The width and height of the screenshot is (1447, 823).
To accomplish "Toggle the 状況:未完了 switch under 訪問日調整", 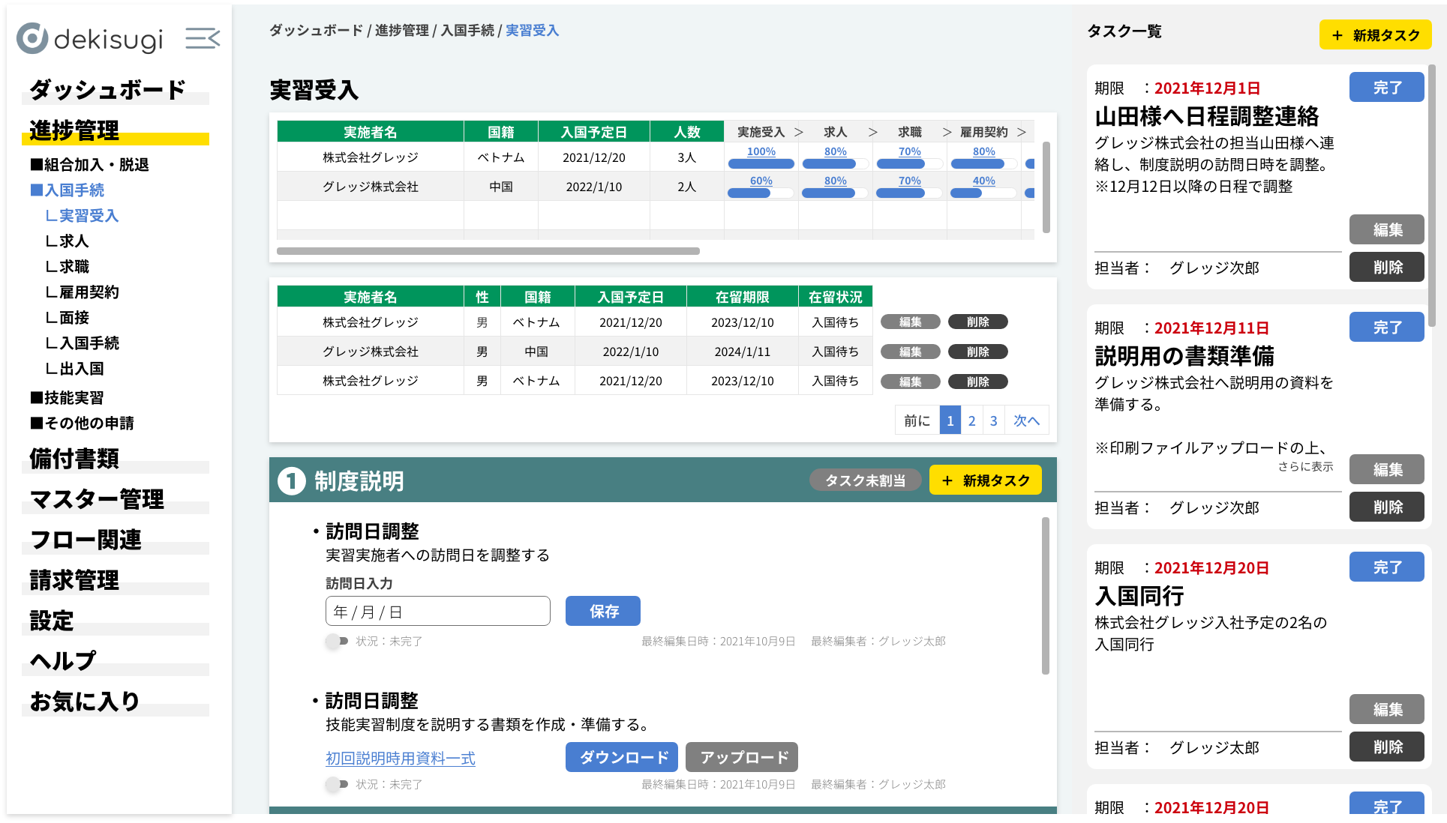I will tap(335, 642).
